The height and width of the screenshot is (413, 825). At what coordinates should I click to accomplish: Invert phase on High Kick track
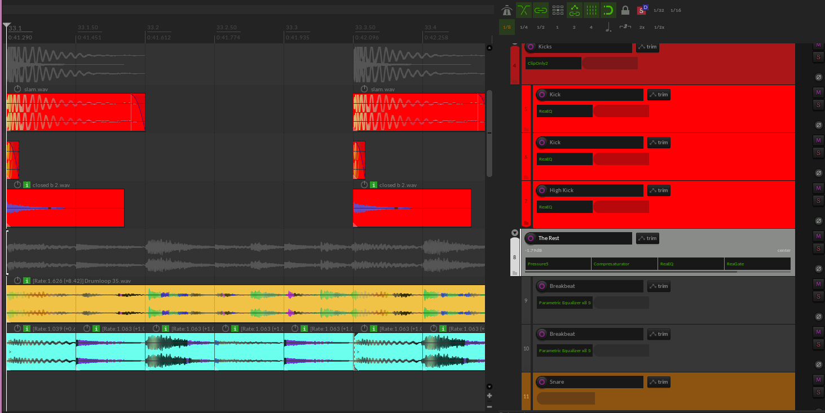(x=819, y=221)
